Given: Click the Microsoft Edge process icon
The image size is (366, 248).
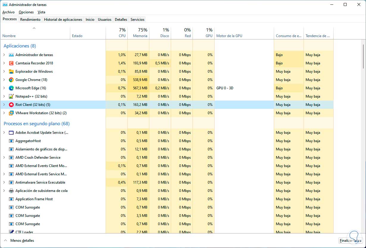Looking at the screenshot, I should click(x=11, y=88).
